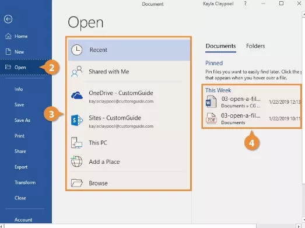Choose Save As in the sidebar
This screenshot has width=305, height=228.
coord(22,120)
